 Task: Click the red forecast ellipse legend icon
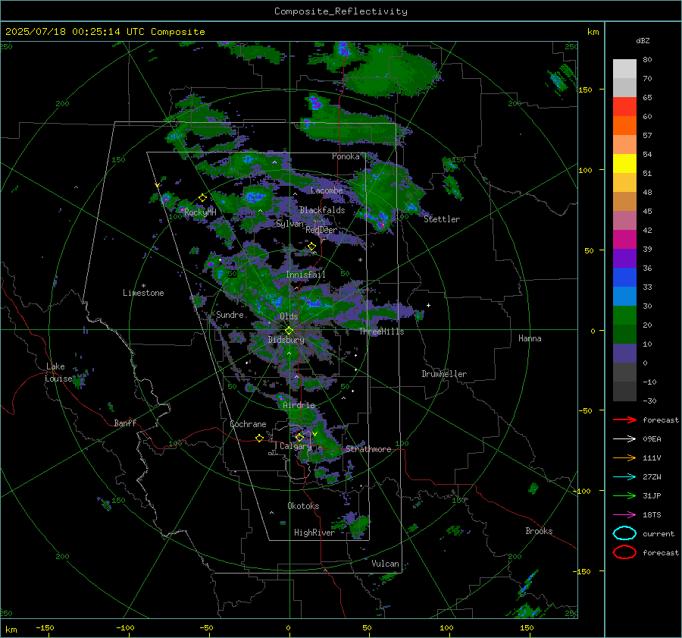pos(624,552)
